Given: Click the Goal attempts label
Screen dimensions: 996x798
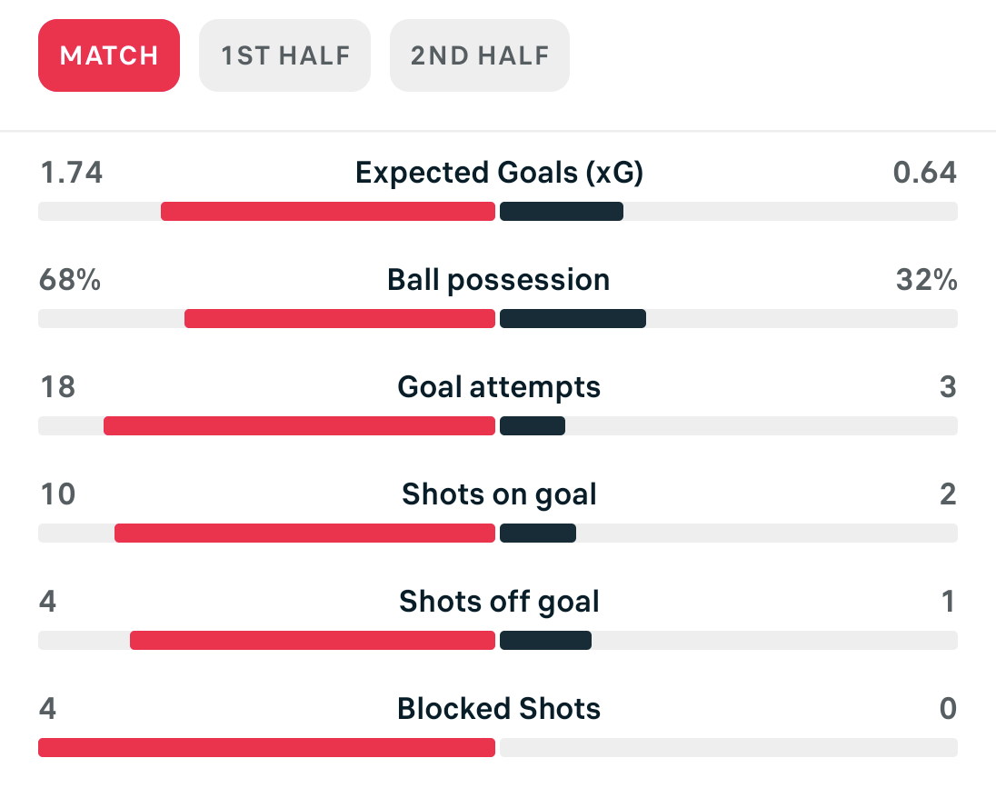Looking at the screenshot, I should click(x=499, y=386).
